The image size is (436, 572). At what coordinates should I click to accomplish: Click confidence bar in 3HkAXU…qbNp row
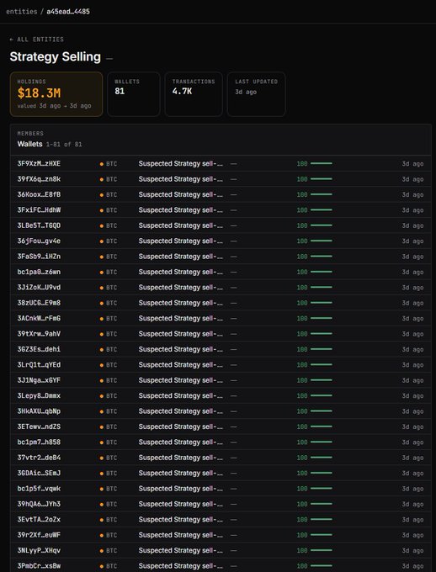[322, 410]
